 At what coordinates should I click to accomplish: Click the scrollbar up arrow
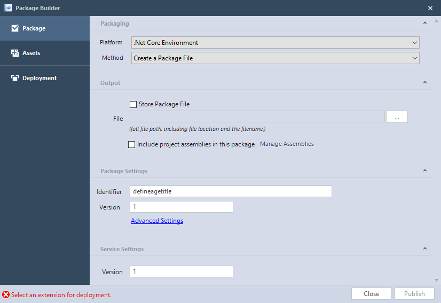(x=436, y=21)
